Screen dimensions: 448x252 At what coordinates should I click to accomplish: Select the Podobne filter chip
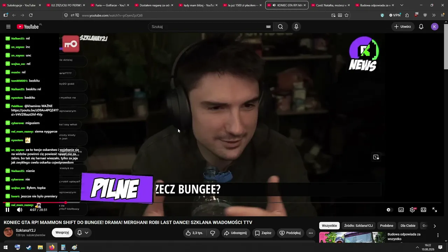(387, 226)
